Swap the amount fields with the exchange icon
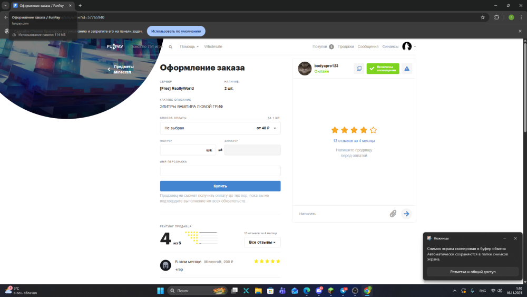 [220, 150]
